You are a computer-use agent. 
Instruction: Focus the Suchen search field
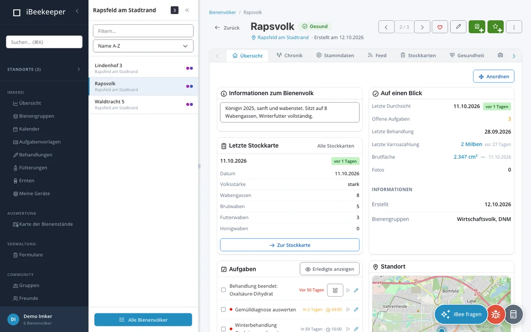44,42
